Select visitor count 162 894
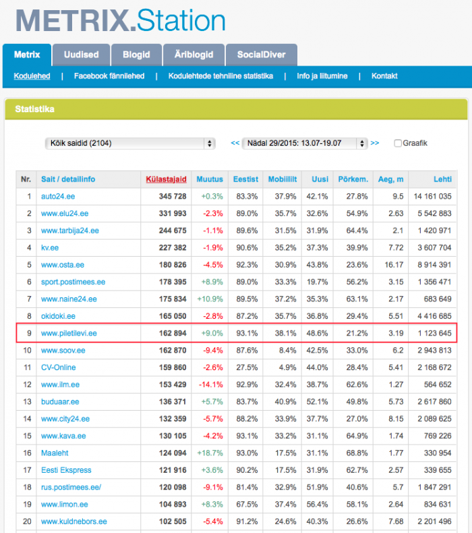This screenshot has width=472, height=533. point(173,333)
